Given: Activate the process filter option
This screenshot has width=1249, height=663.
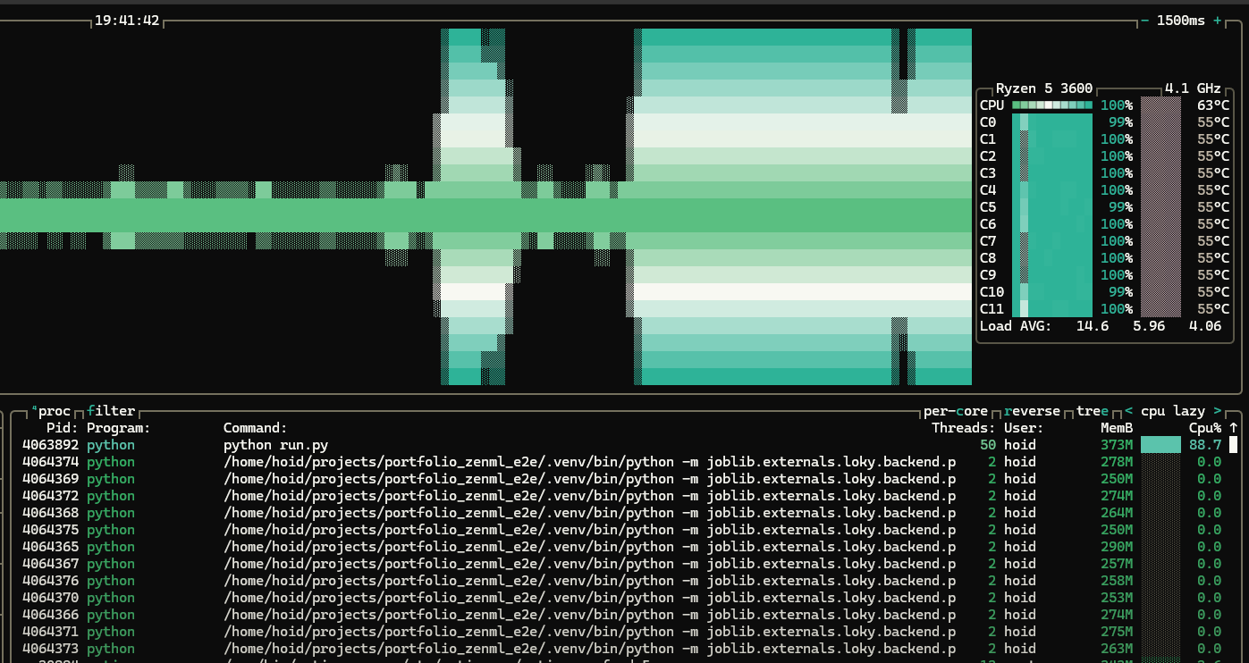Looking at the screenshot, I should (x=111, y=411).
